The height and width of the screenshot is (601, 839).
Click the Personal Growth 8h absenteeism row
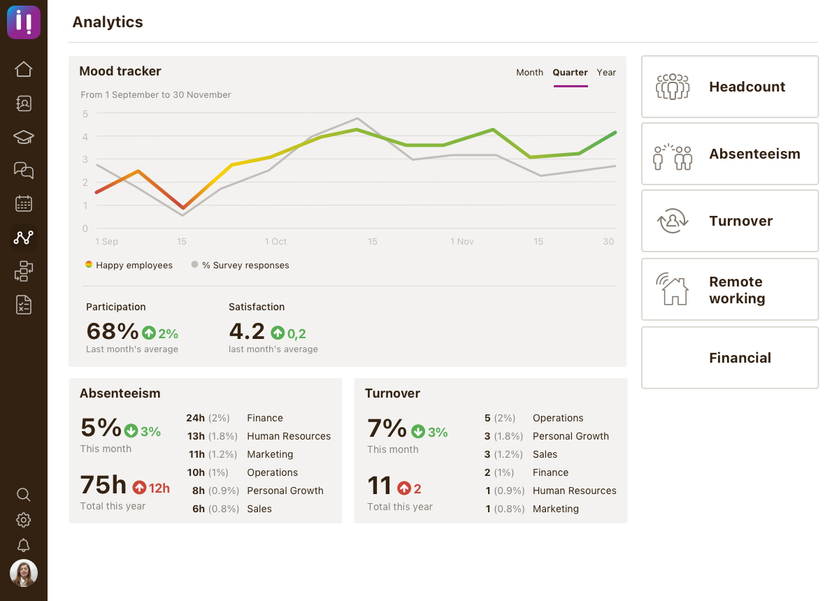259,491
